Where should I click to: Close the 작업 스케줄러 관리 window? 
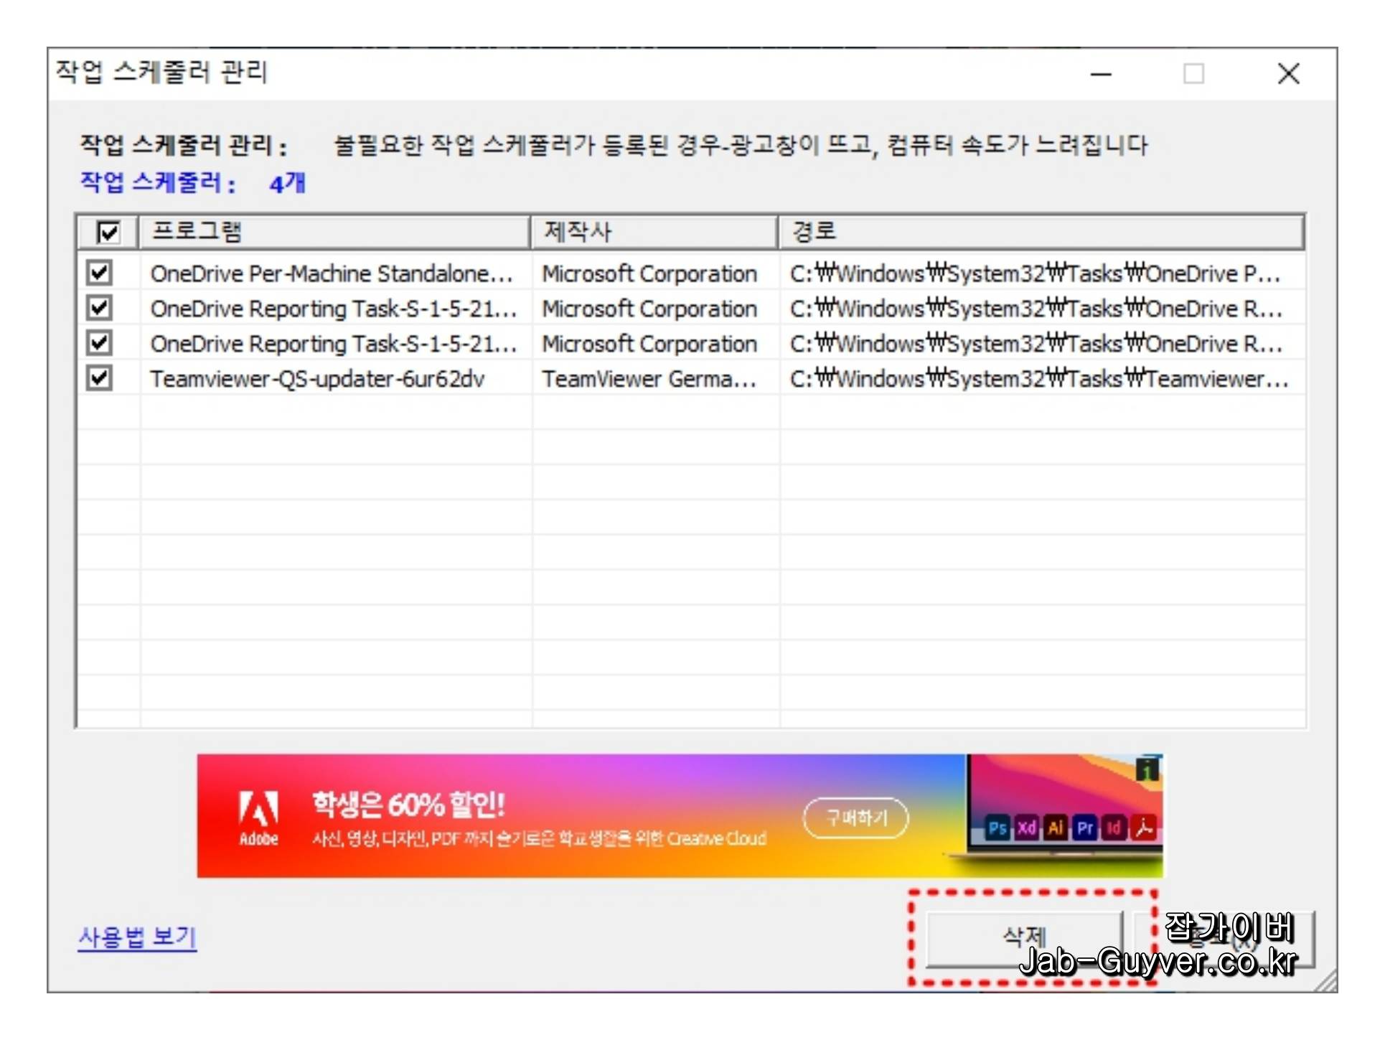pos(1289,73)
